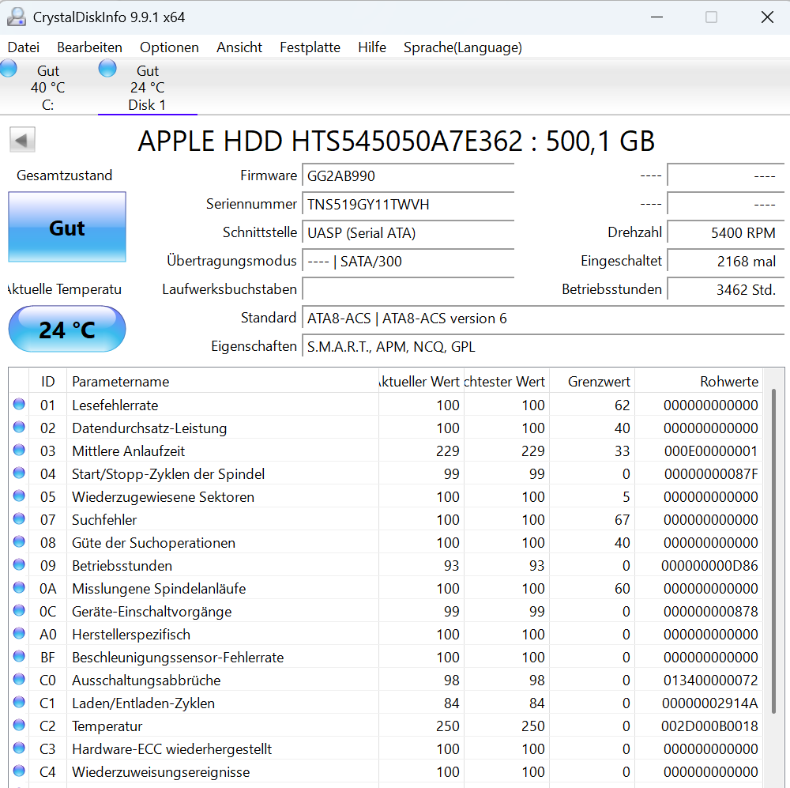Click status orb for Temperatur row
This screenshot has width=790, height=788.
click(x=19, y=726)
